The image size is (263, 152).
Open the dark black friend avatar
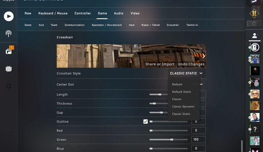[x=255, y=71]
